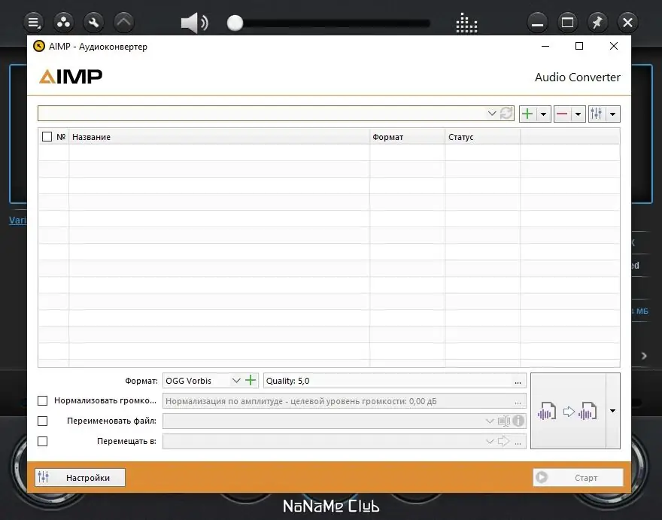Open quality settings ellipsis button
The image size is (662, 520).
pos(518,381)
